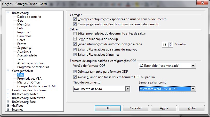Select Gráficos tree label
210x117 pixels.
coord(18,106)
